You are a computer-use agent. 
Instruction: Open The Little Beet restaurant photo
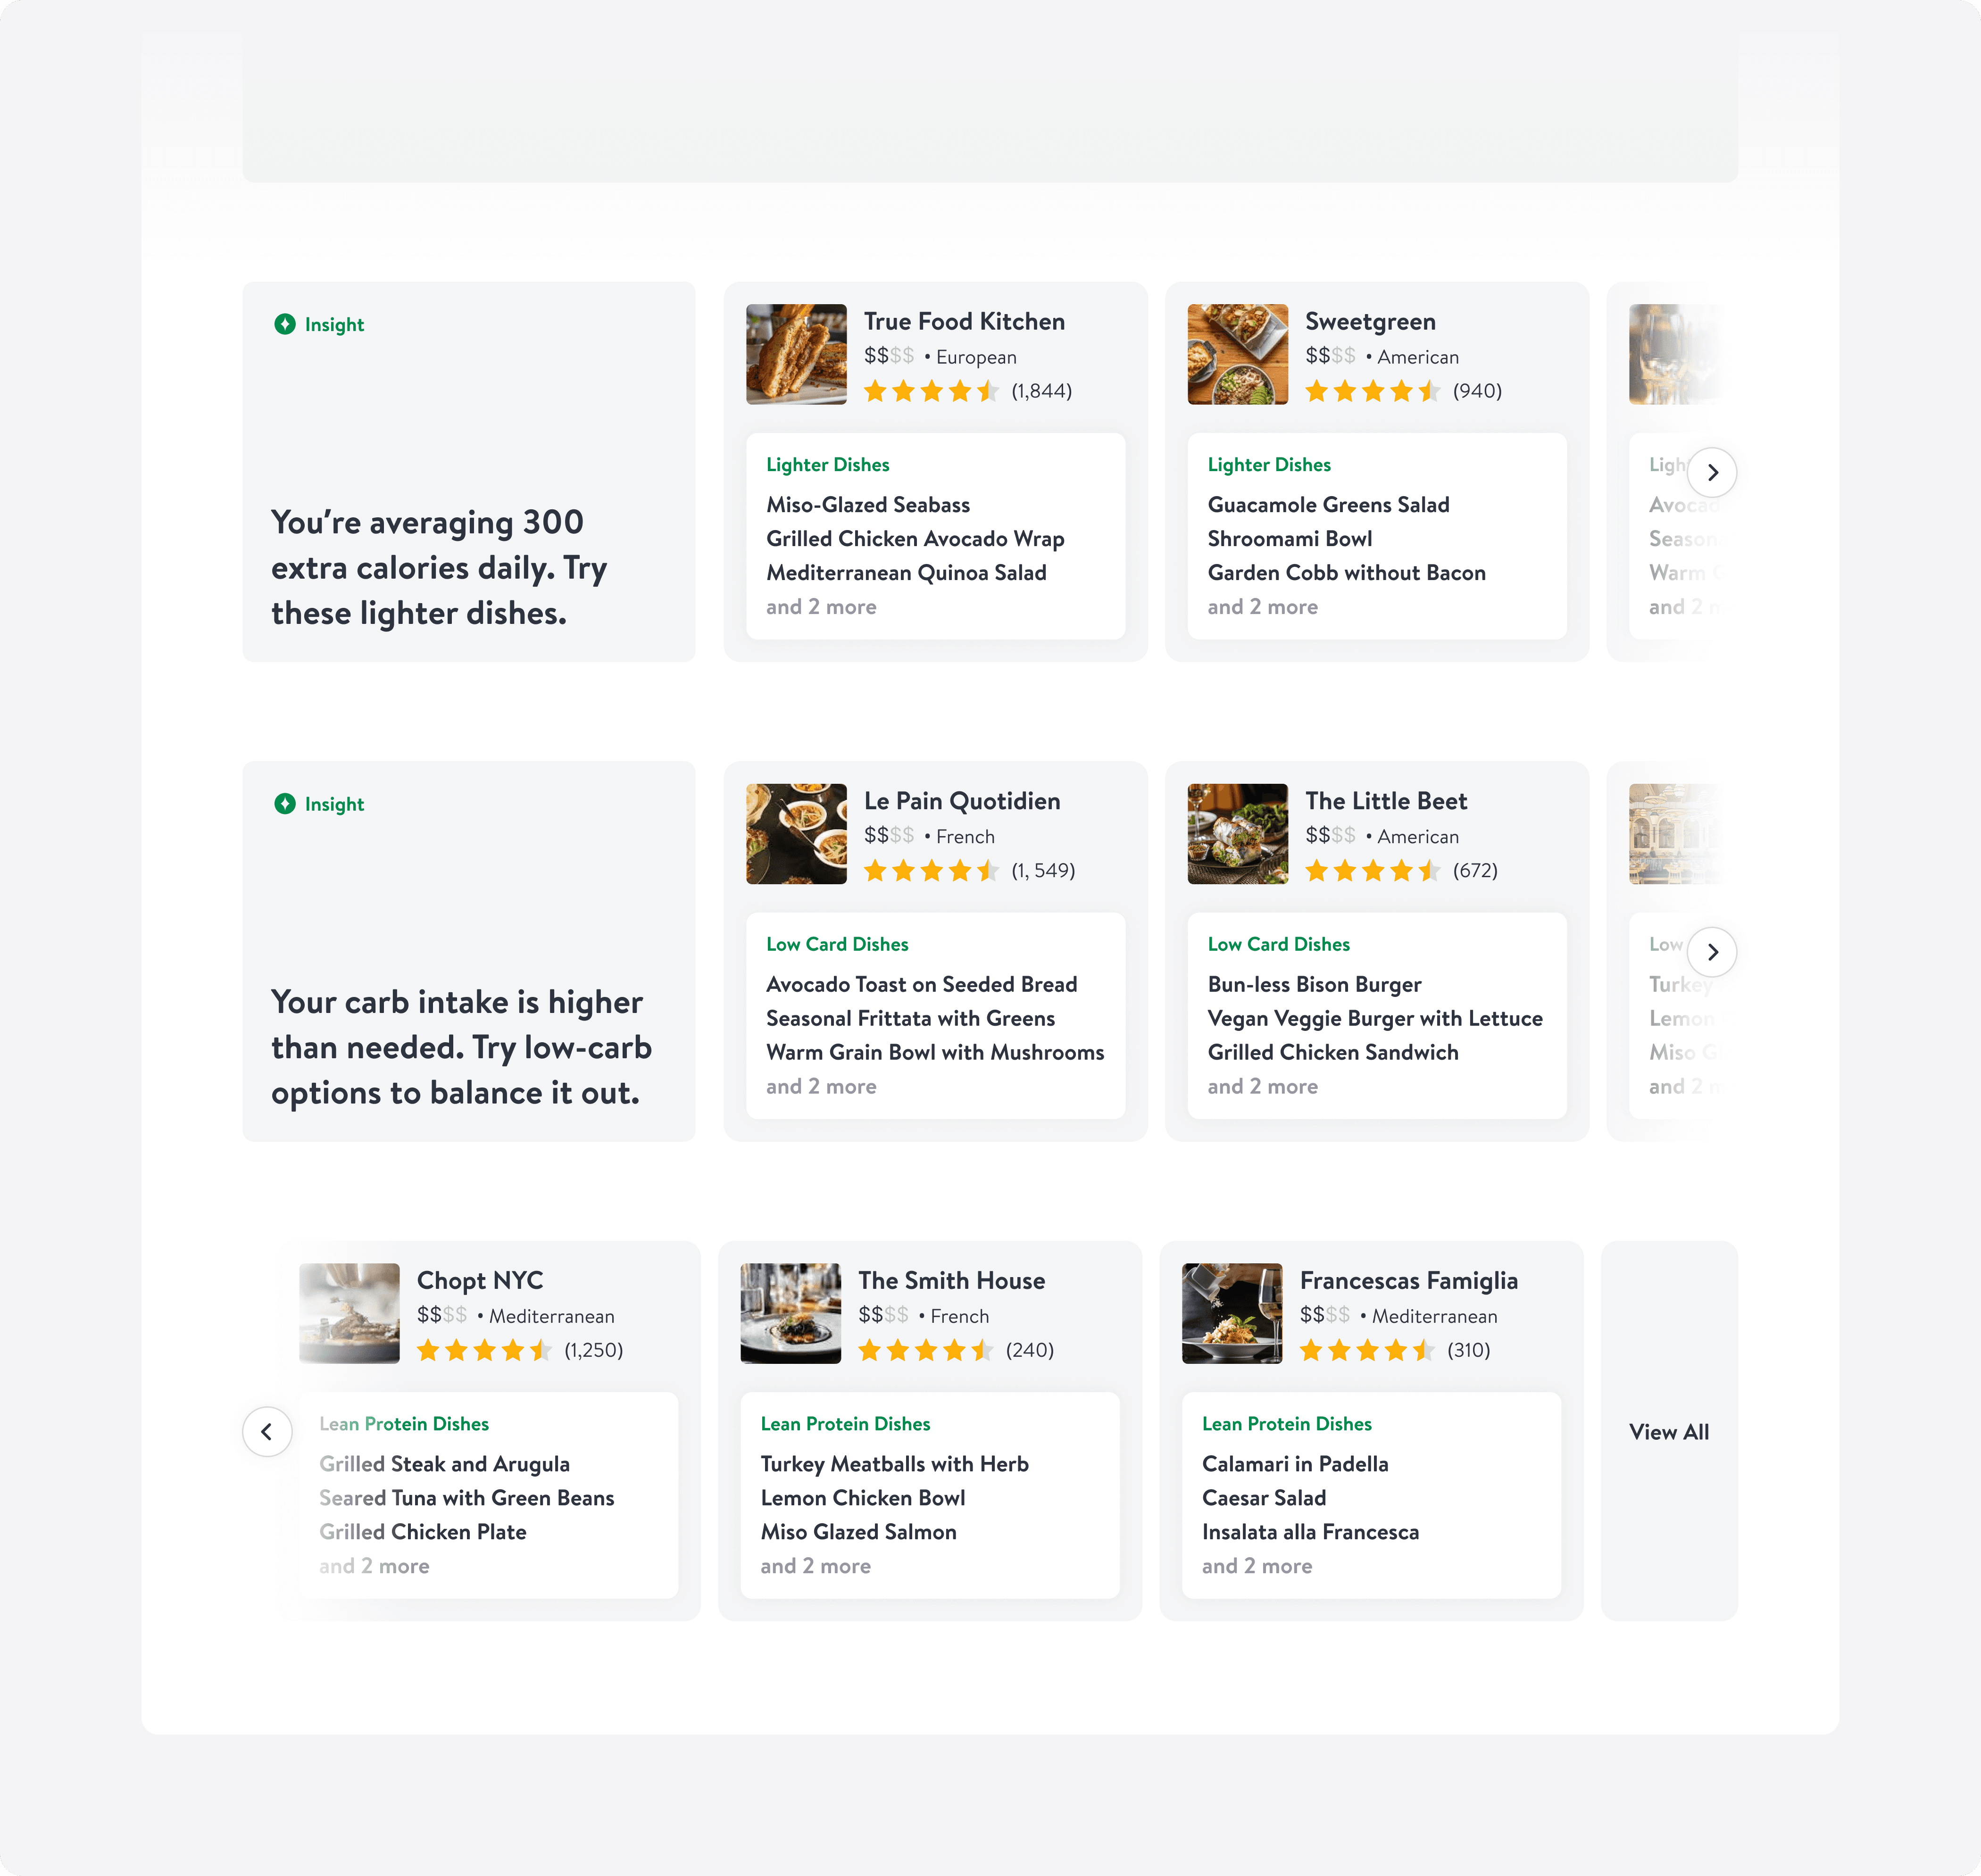[x=1237, y=834]
